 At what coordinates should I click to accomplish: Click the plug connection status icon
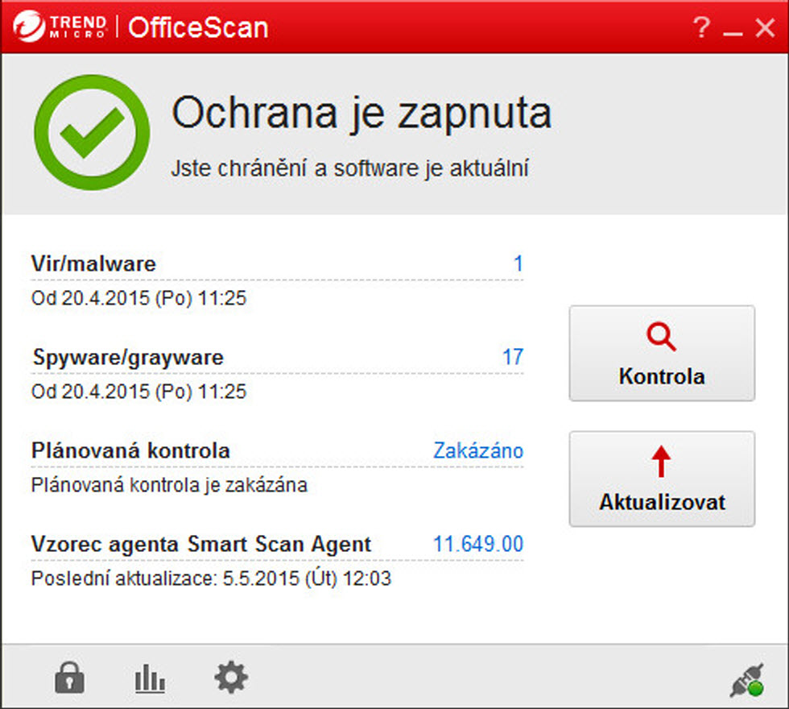(746, 679)
